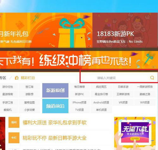Open the 精彩栏目 tab
The width and height of the screenshot is (158, 150).
(28, 78)
